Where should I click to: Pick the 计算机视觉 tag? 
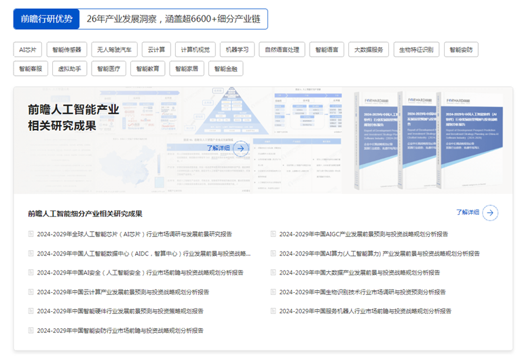[x=196, y=50]
